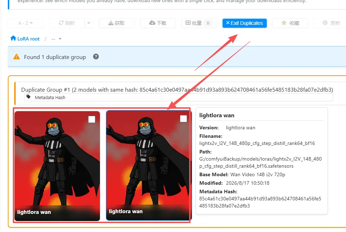This screenshot has width=346, height=232.
Task: Click the Modified date 2026/8/17 text
Action: 247,183
